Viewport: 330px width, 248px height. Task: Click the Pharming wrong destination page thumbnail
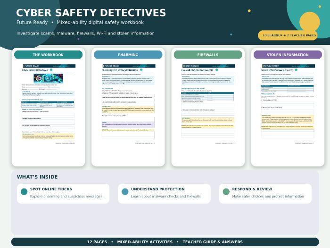128,104
